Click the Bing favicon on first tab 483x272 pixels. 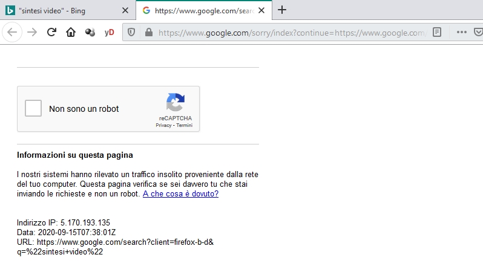[x=10, y=10]
